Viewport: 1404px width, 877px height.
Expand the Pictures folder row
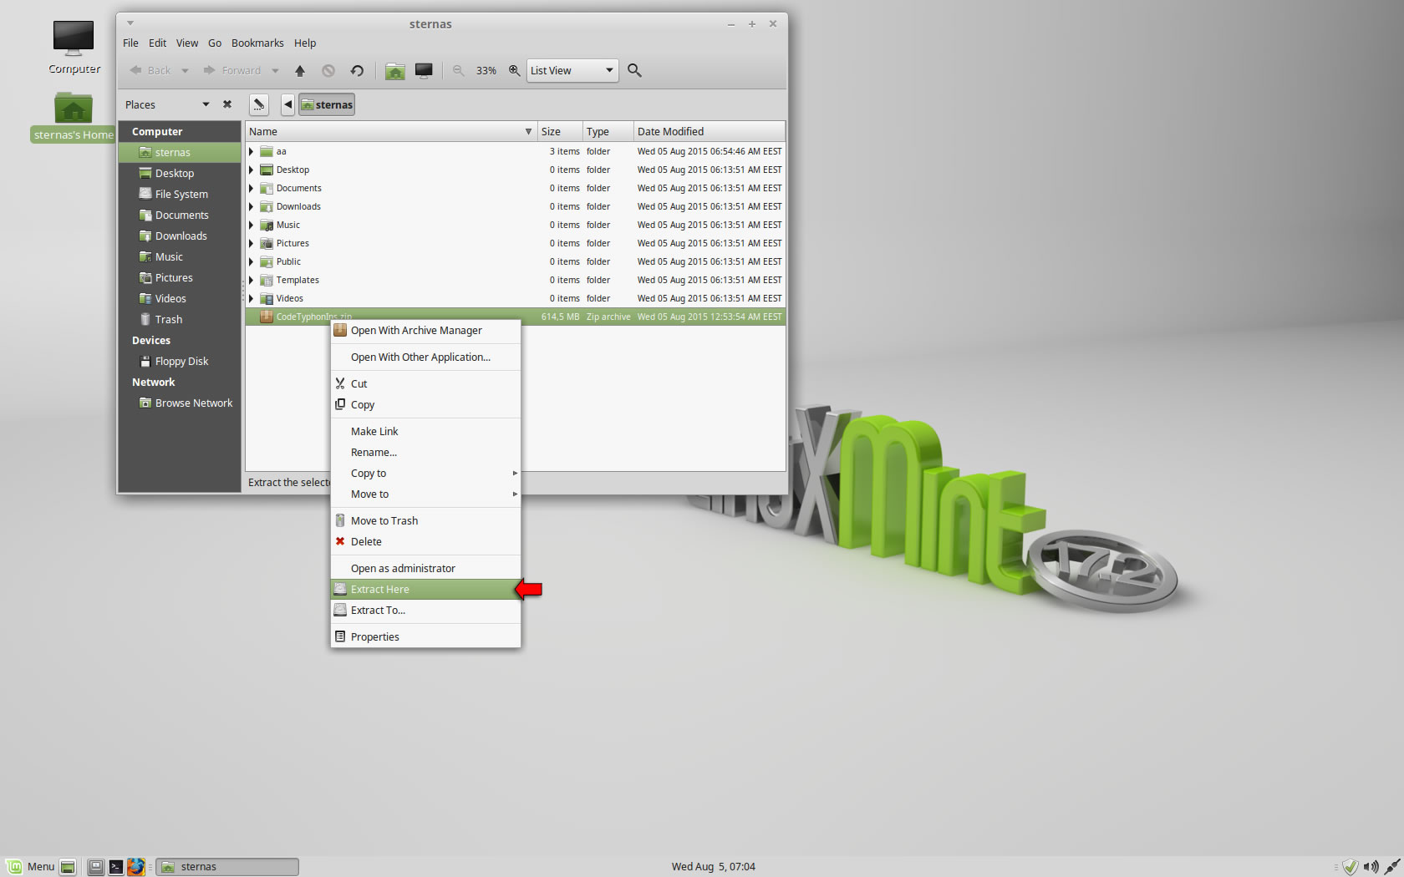click(x=251, y=243)
